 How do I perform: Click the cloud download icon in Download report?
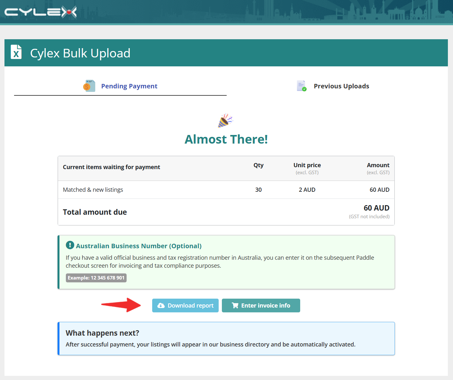click(161, 306)
